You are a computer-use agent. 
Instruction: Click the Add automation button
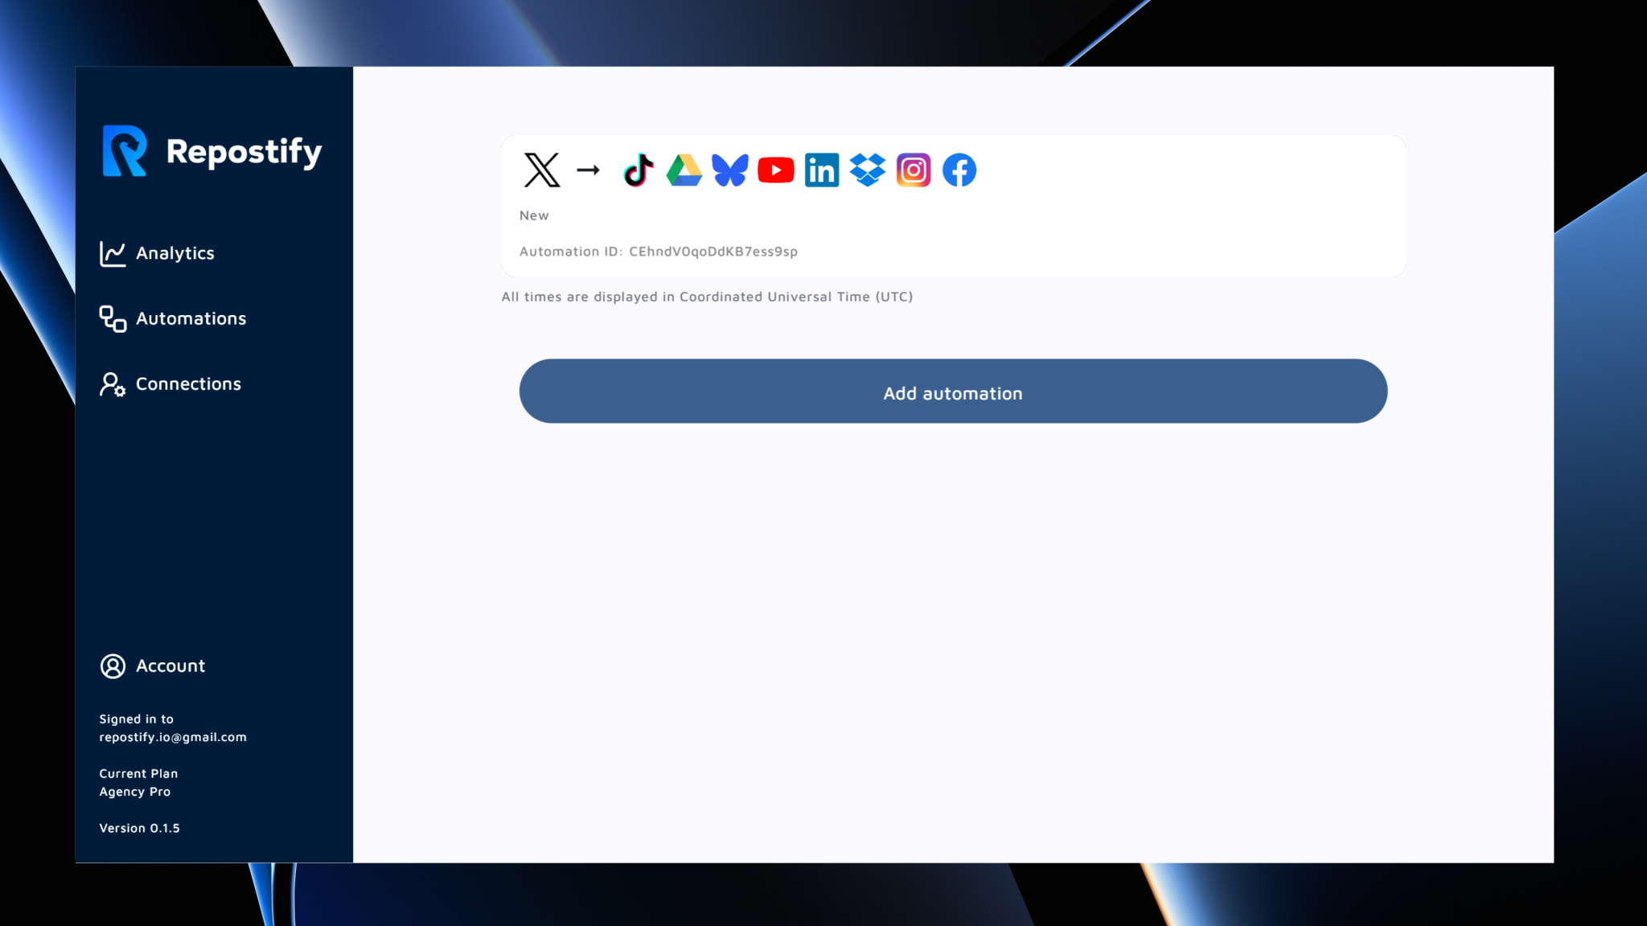pos(952,392)
